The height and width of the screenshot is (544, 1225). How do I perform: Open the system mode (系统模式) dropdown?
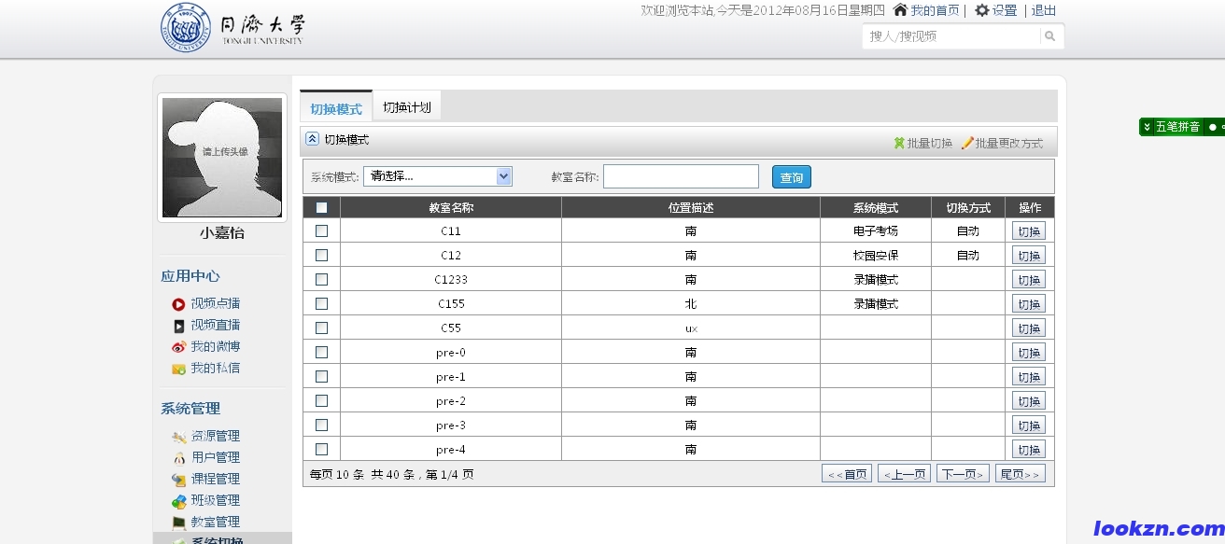click(437, 176)
